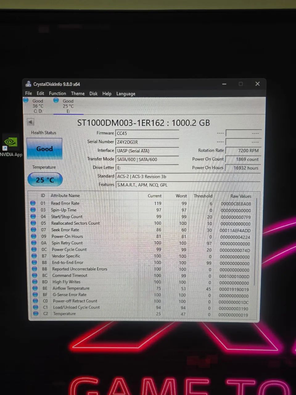296x395 pixels.
Task: Click the status dot for End-to-End Error
Action: point(35,262)
